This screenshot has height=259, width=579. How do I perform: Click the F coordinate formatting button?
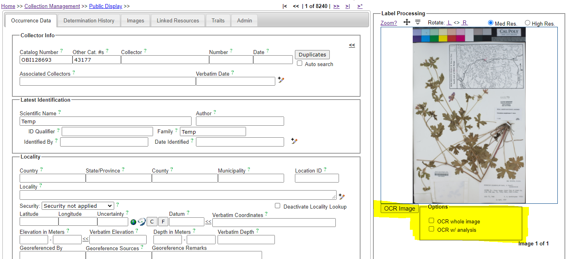point(163,222)
